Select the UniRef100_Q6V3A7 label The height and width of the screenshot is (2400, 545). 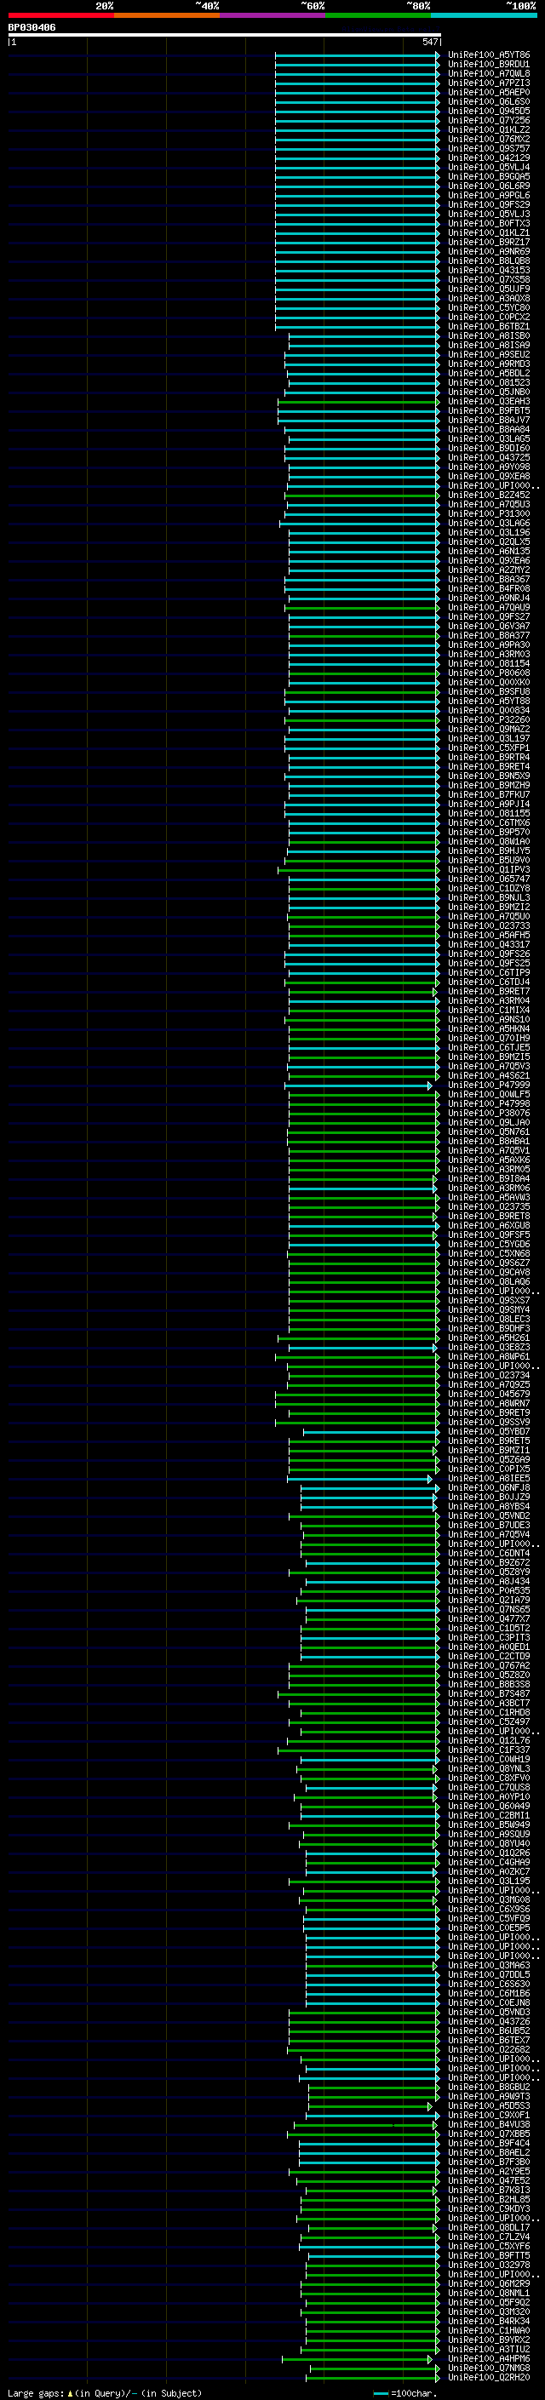point(488,626)
